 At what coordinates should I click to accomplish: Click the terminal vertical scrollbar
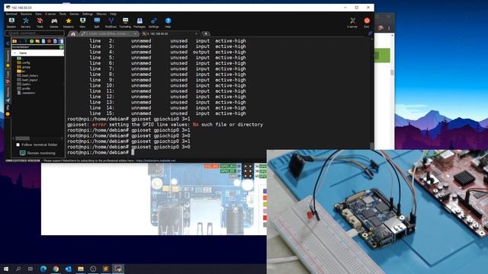point(371,93)
